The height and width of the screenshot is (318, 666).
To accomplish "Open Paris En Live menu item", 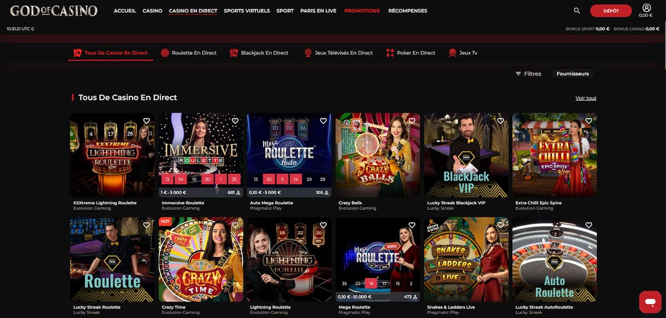I will 319,11.
